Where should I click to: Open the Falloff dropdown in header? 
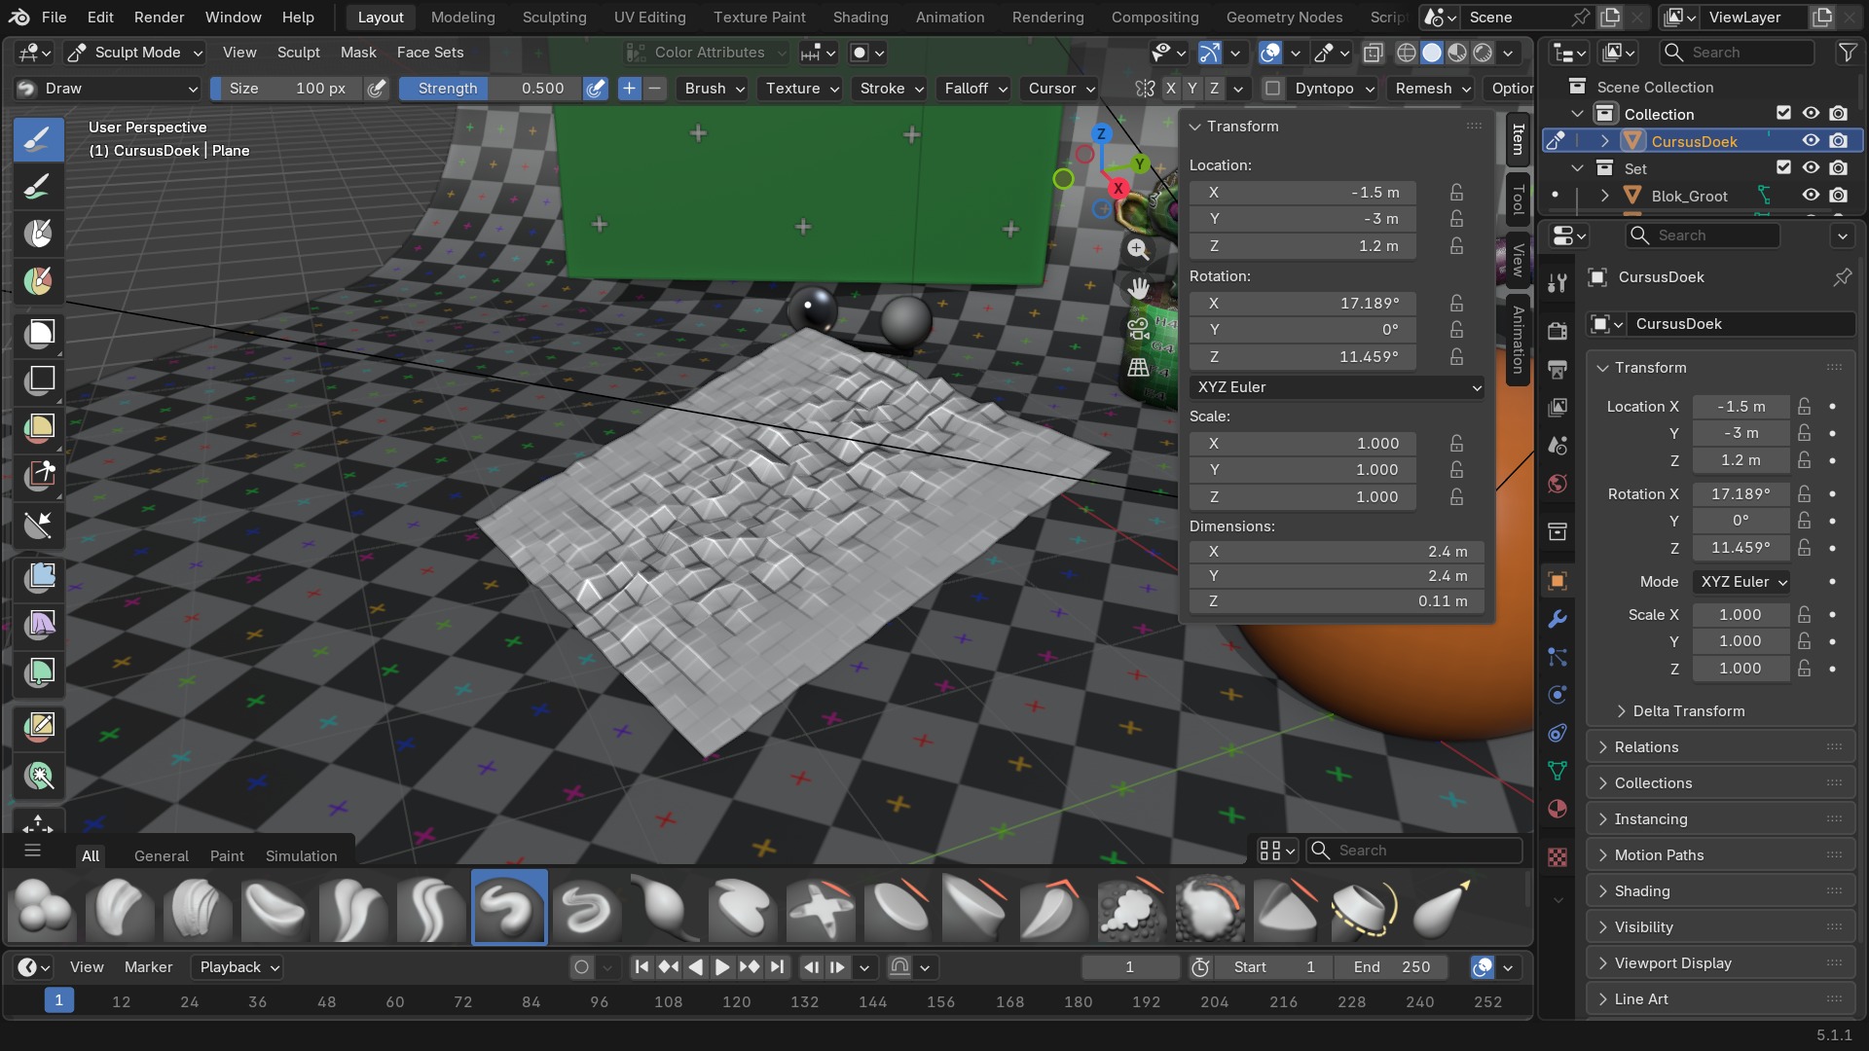click(975, 89)
